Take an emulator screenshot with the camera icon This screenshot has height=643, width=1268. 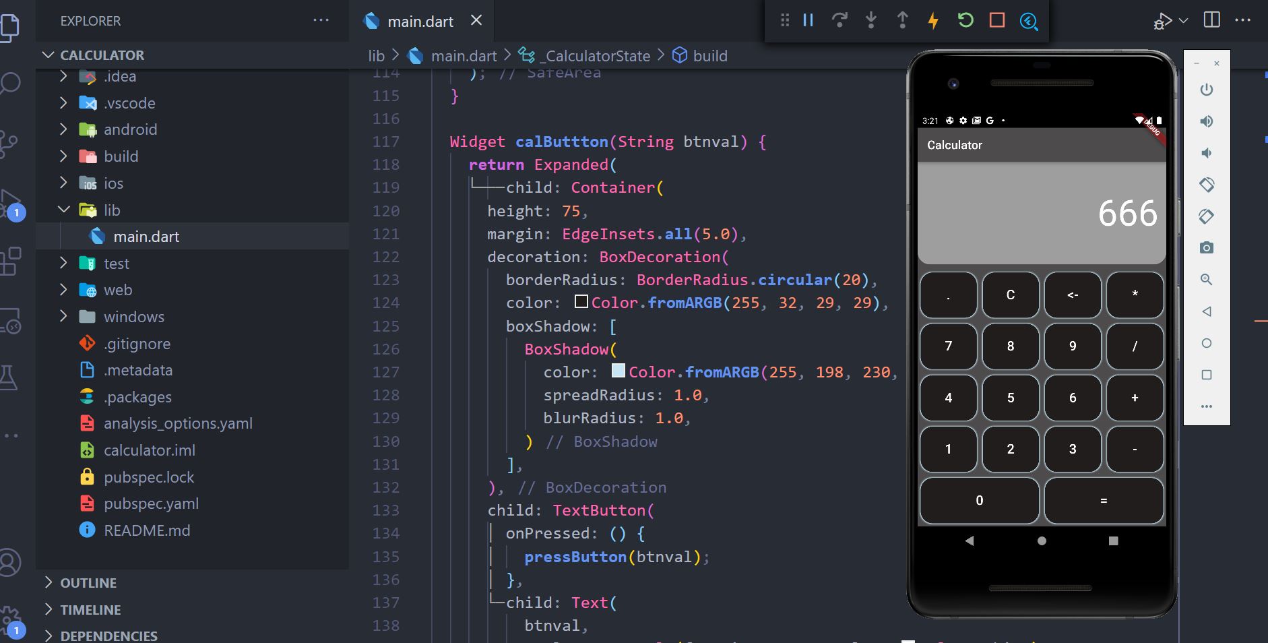click(x=1207, y=247)
